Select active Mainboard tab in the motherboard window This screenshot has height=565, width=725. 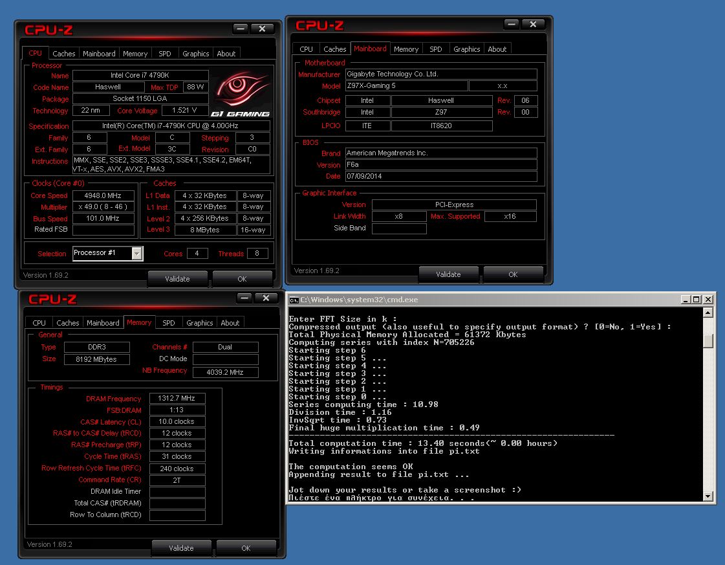coord(370,49)
